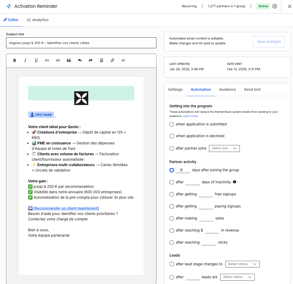
Task: Click the free signups count field
Action: (205, 194)
